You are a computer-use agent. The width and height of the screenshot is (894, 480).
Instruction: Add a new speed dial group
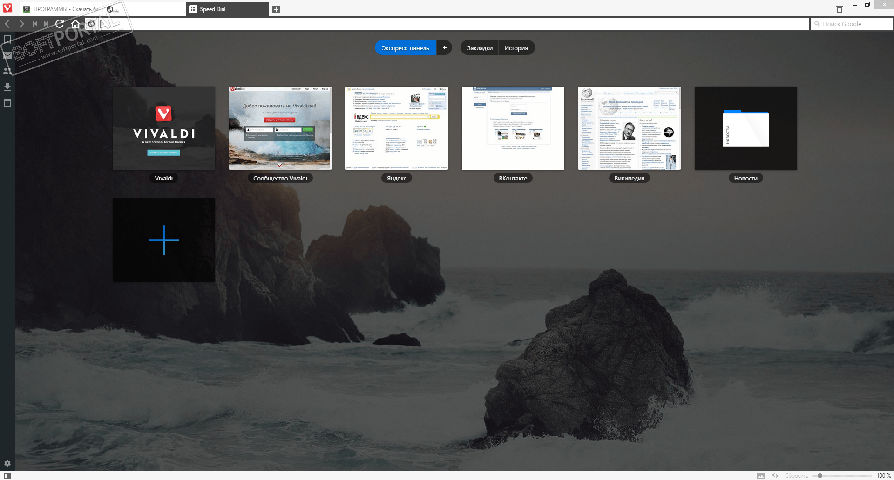tap(444, 48)
